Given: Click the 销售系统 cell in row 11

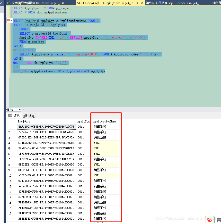Looking at the screenshot, I should (x=105, y=181).
